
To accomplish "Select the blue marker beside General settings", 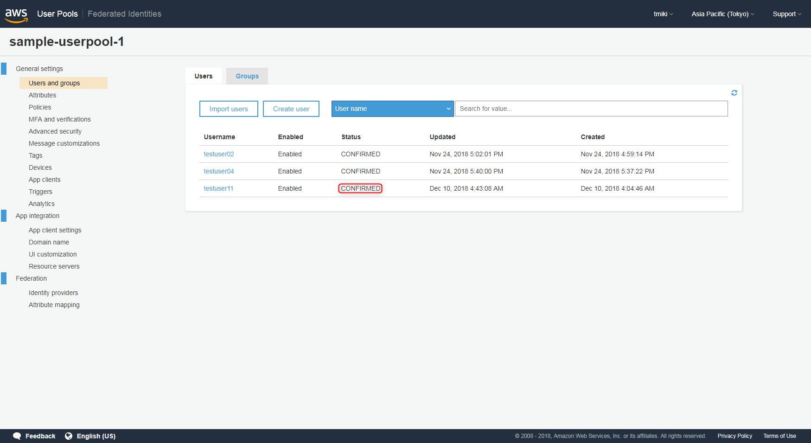I will tap(4, 68).
